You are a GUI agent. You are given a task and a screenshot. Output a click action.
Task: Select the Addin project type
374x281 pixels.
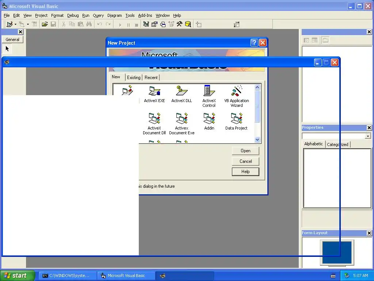pyautogui.click(x=209, y=121)
